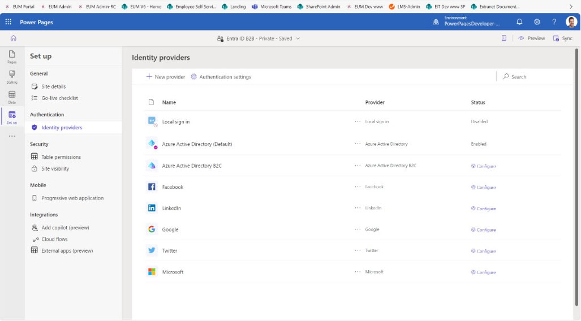
Task: Open the Data workspace
Action: [12, 97]
